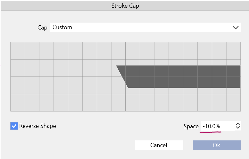Screen dimensions: 249x159
Task: Select bottom-left corner point of dark shape
Action: (128, 88)
